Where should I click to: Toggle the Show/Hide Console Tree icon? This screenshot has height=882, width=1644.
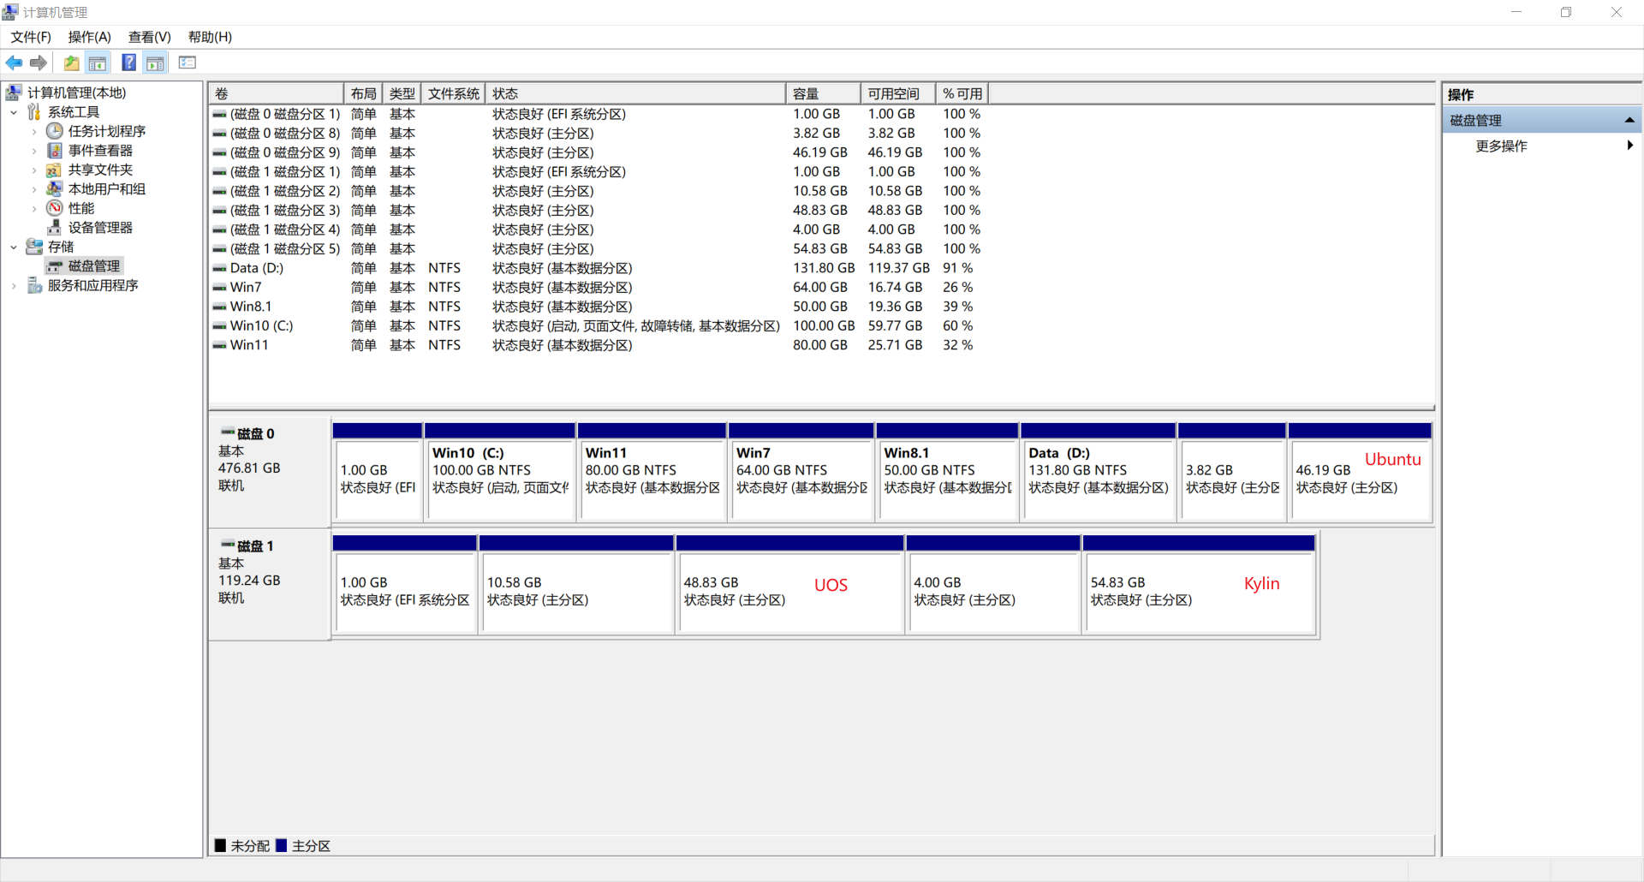tap(98, 63)
